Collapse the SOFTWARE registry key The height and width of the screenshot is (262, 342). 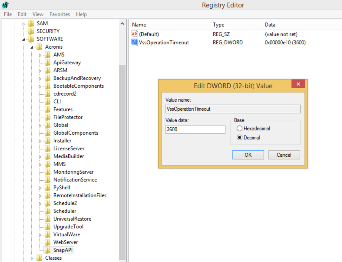pyautogui.click(x=23, y=39)
